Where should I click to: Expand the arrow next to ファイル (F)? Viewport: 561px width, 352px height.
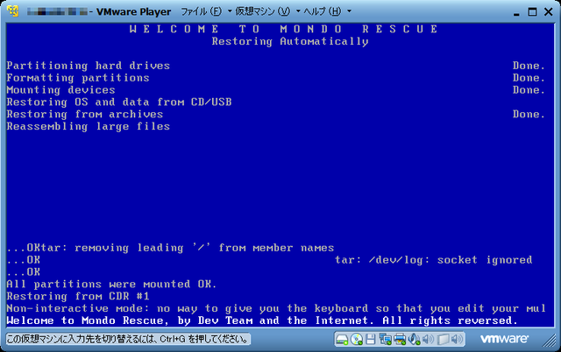point(230,11)
